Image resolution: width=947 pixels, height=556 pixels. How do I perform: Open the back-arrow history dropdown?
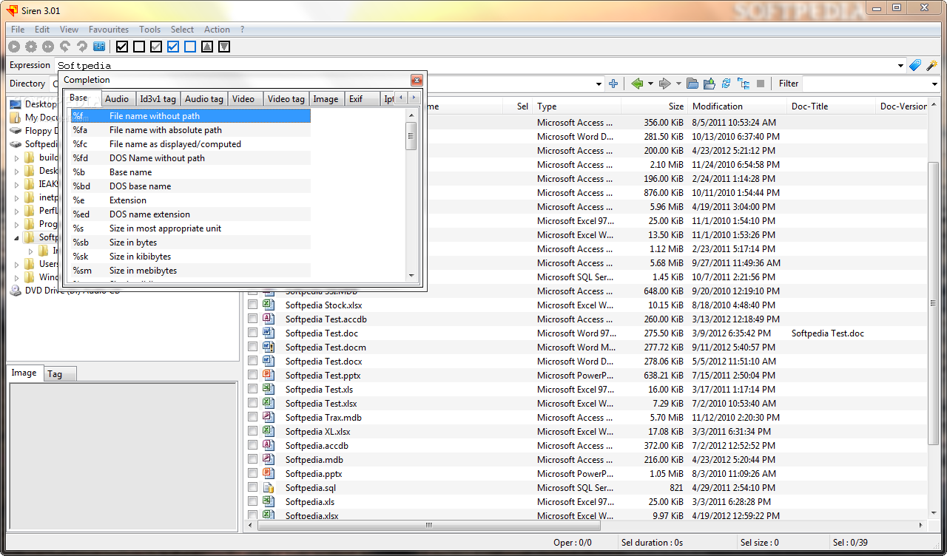click(651, 84)
